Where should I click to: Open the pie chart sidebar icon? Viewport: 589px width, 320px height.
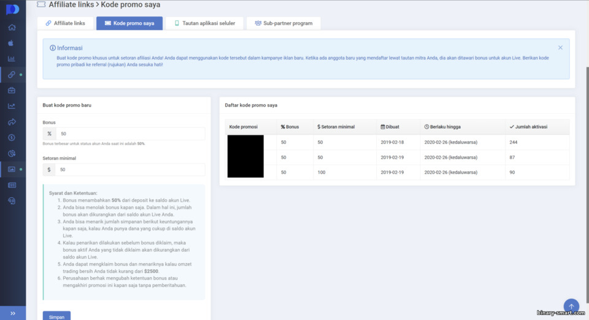[12, 153]
